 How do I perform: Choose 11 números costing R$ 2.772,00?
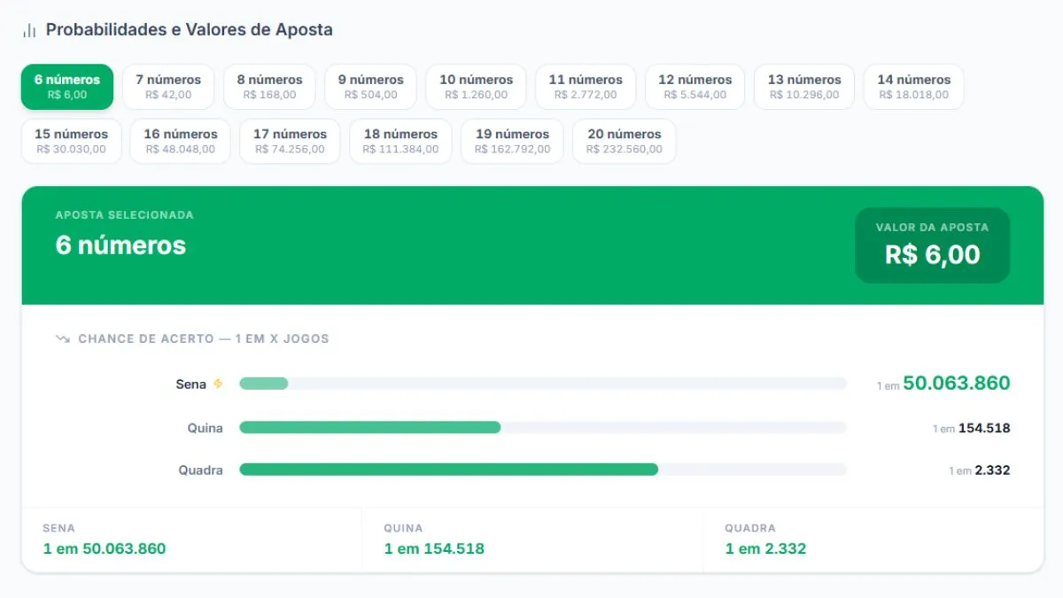point(586,87)
